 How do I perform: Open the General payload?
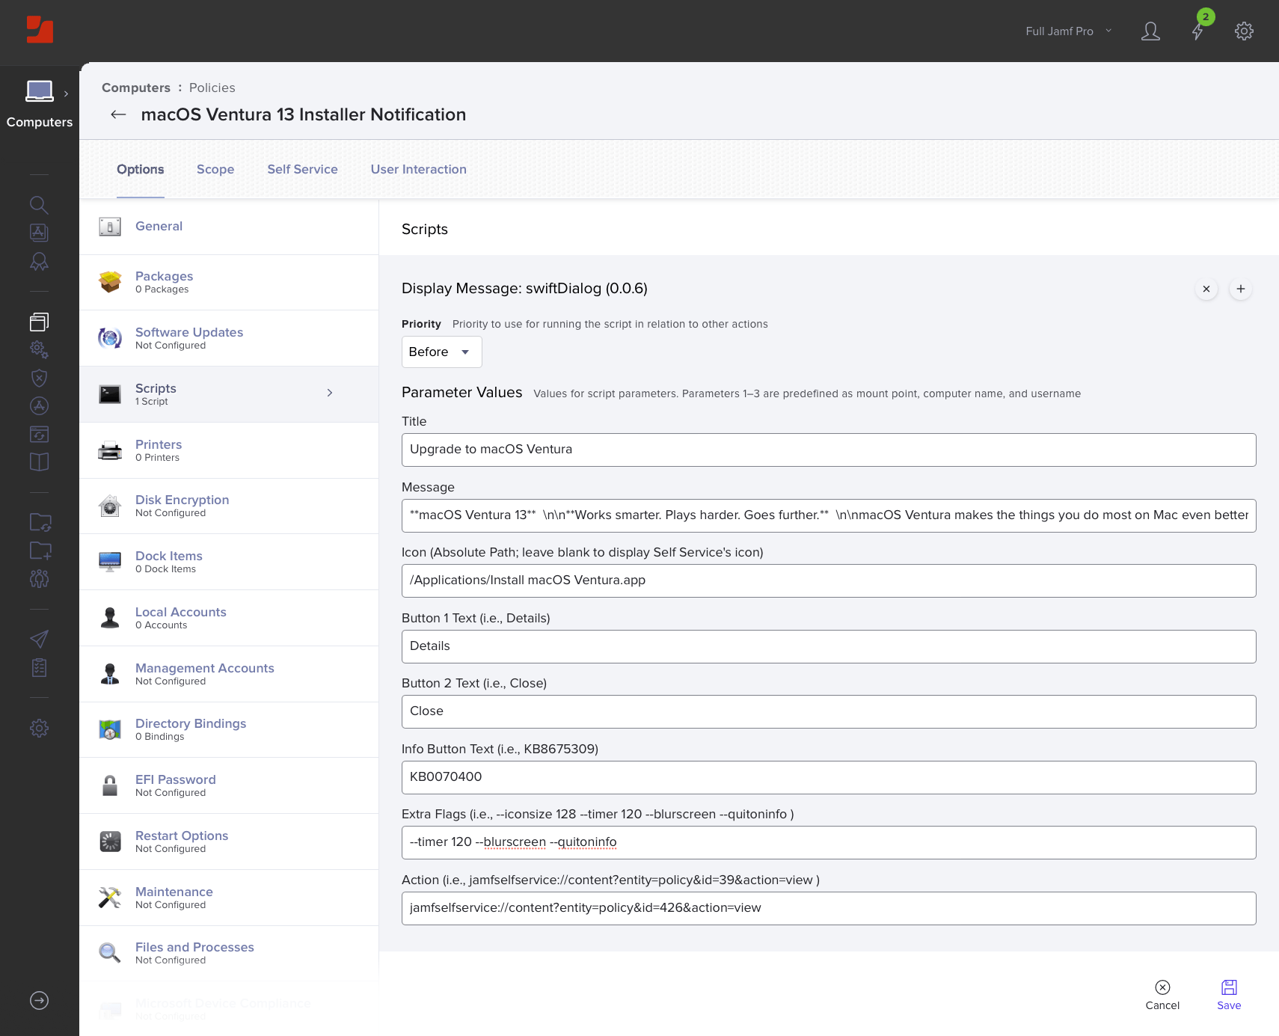click(229, 227)
